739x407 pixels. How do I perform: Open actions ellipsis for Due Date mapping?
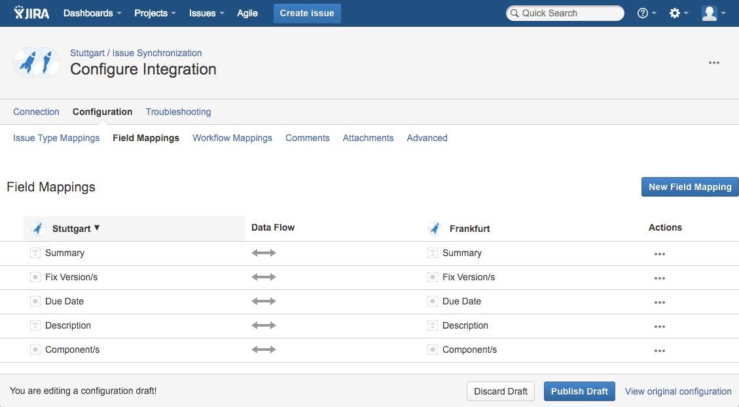[x=659, y=302]
